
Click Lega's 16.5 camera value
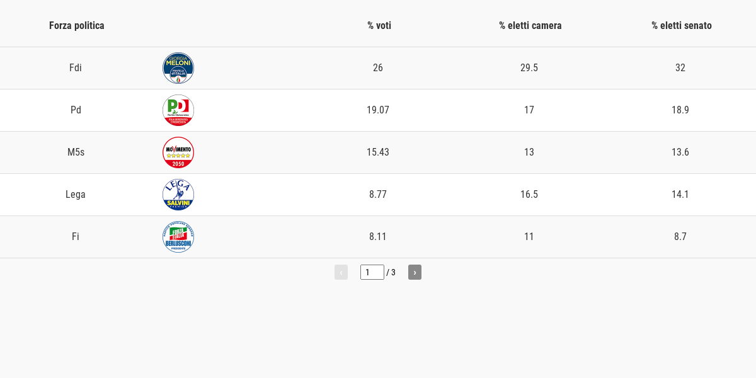tap(529, 195)
